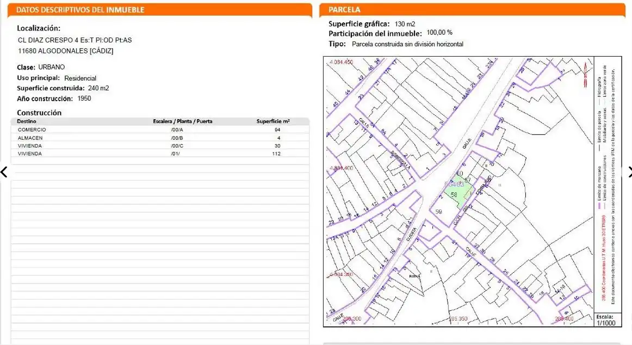Click the 'Tipo:' label
632x345 pixels.
pyautogui.click(x=337, y=44)
